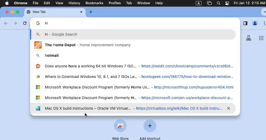Click the Reddit favicon in suggestions
The height and width of the screenshot is (140, 266).
point(38,66)
